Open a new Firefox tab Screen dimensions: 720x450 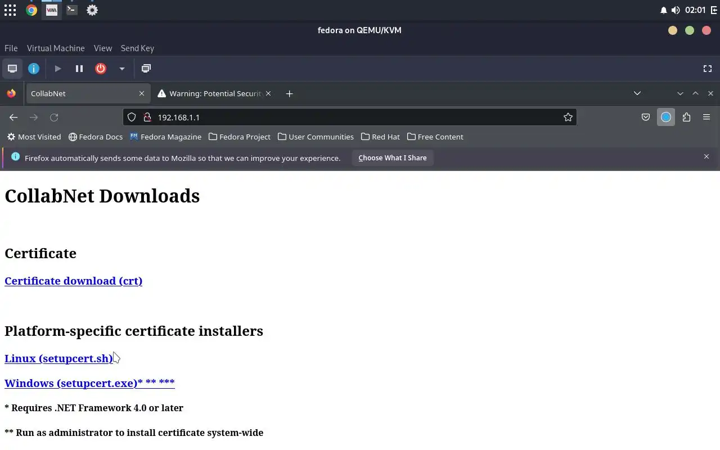pos(289,93)
